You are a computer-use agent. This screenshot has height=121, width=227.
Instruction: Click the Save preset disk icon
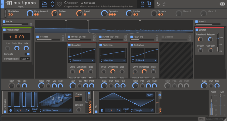(142, 3)
